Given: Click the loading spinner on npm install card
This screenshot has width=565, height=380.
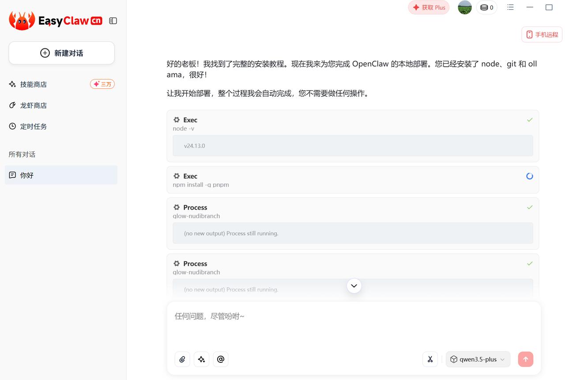Looking at the screenshot, I should pos(530,176).
